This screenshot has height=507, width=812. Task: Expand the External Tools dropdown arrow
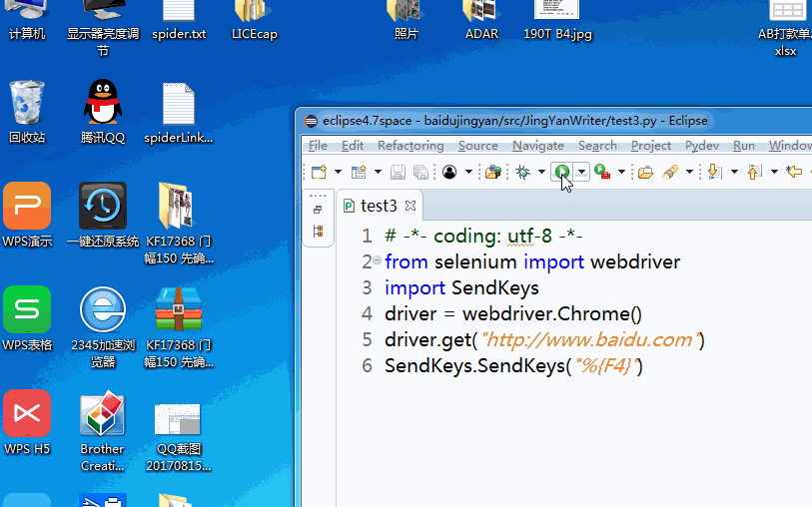coord(621,172)
